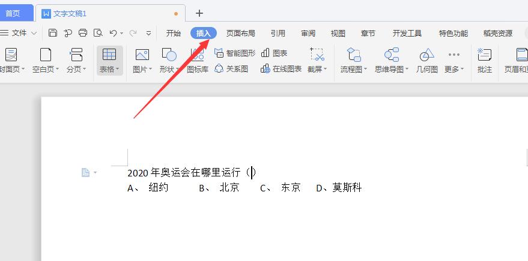Viewport: 528px width, 261px height.
Task: Click the question line '2020年奥运会在哪里运行'
Action: coord(184,173)
